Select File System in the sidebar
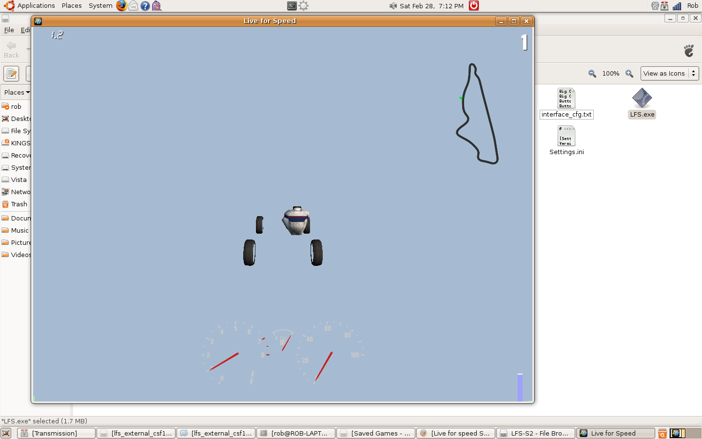 coord(16,131)
